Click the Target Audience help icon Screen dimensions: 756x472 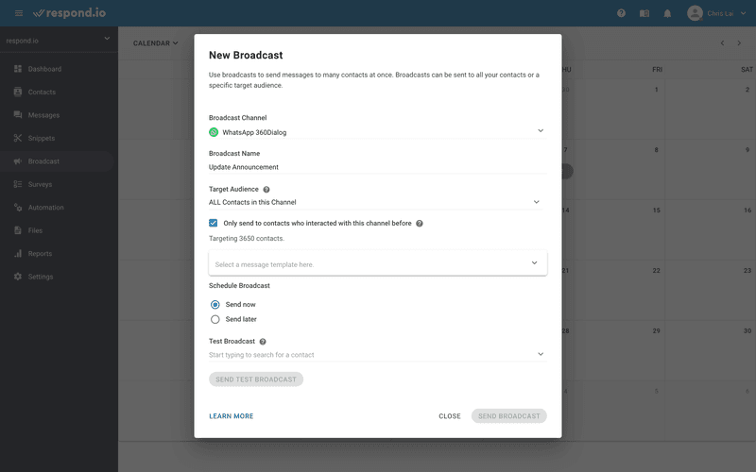coord(266,190)
